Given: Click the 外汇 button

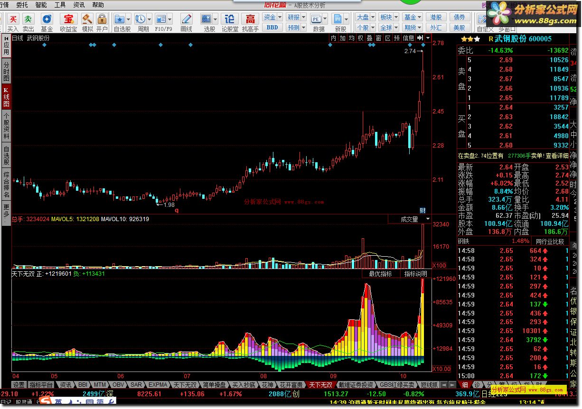Looking at the screenshot, I should click(436, 28).
